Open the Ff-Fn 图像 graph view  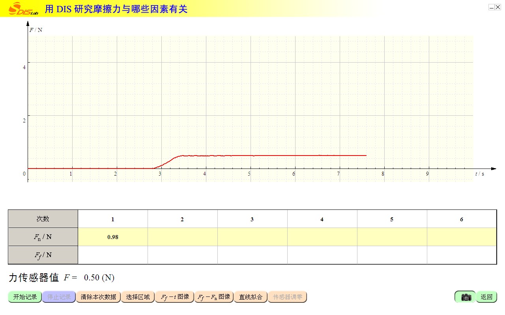coord(214,297)
